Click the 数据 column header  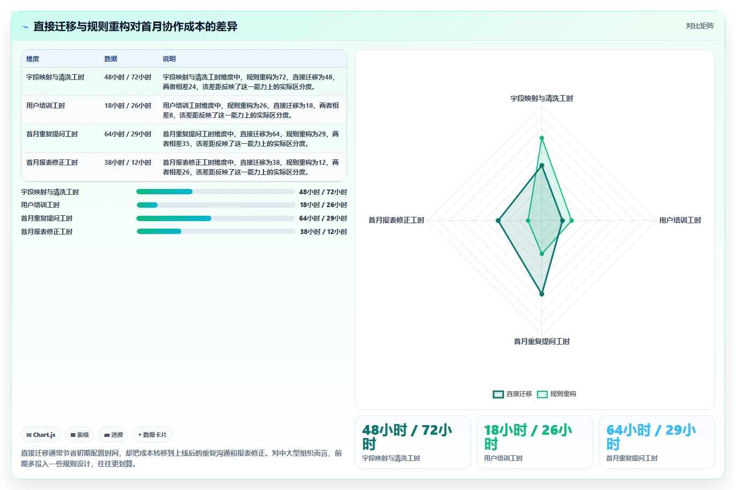[x=111, y=59]
